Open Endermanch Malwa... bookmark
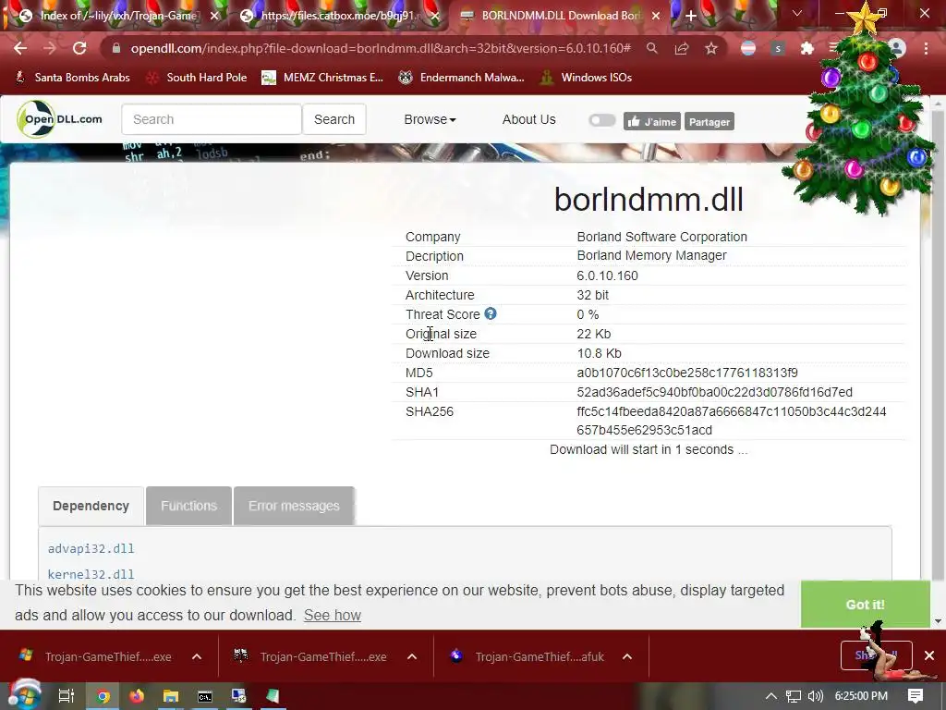This screenshot has height=710, width=946. (x=462, y=78)
